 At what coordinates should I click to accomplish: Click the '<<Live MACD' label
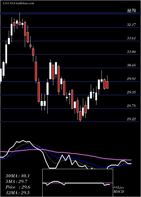coord(119,190)
